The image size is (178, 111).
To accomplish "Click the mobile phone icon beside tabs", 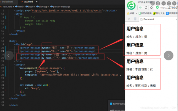I will point(135,19).
